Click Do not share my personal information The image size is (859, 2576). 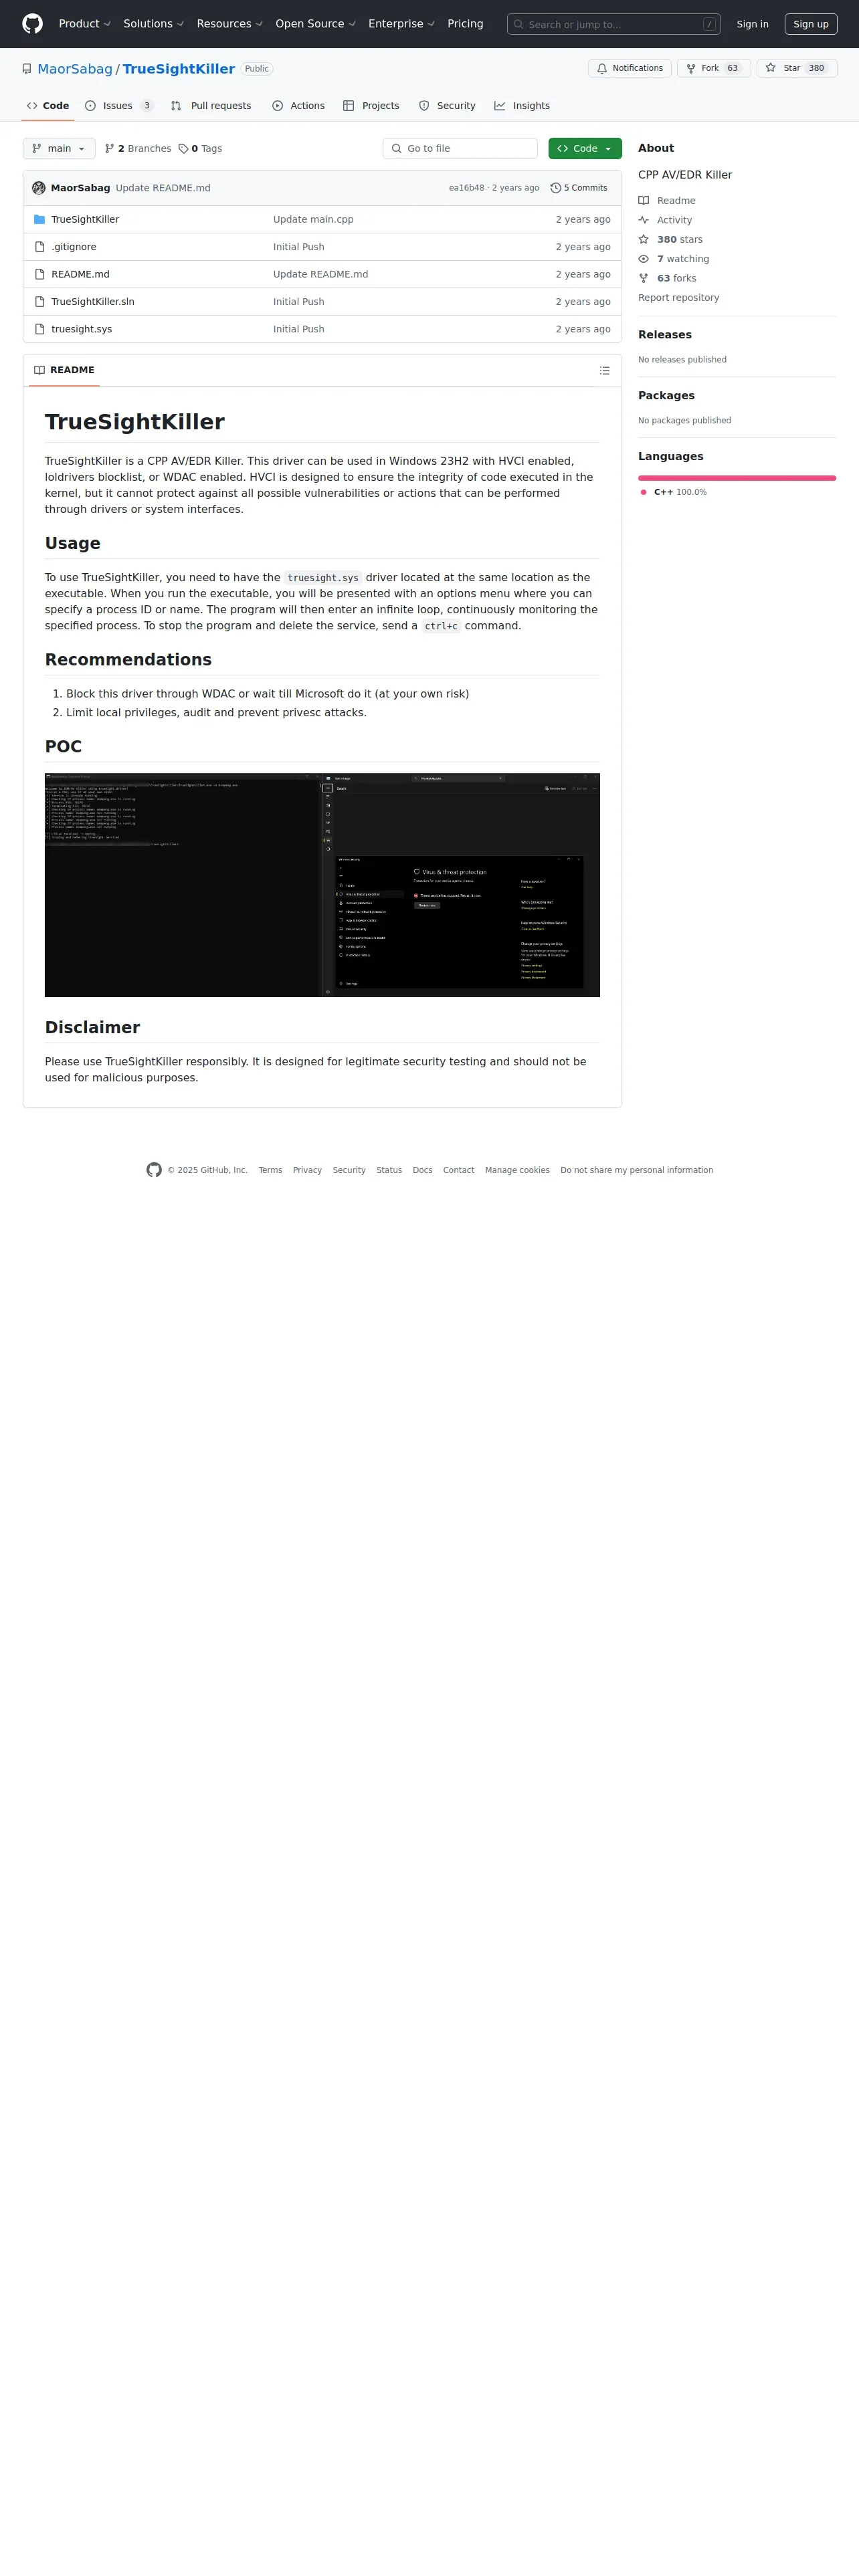[x=637, y=1170]
